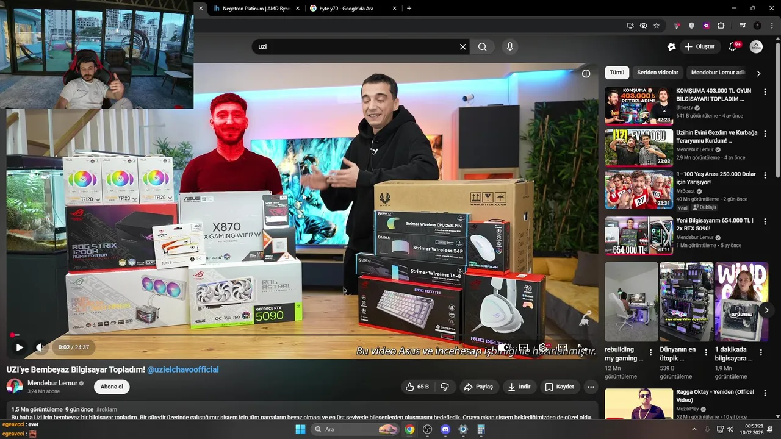Subscribe with the 'Abone ol' button

click(112, 387)
